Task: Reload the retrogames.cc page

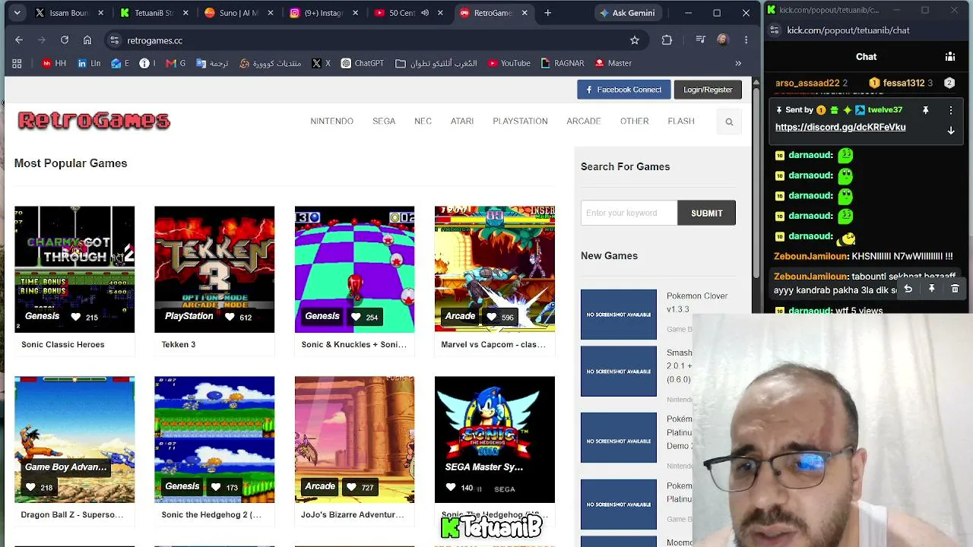Action: pos(65,40)
